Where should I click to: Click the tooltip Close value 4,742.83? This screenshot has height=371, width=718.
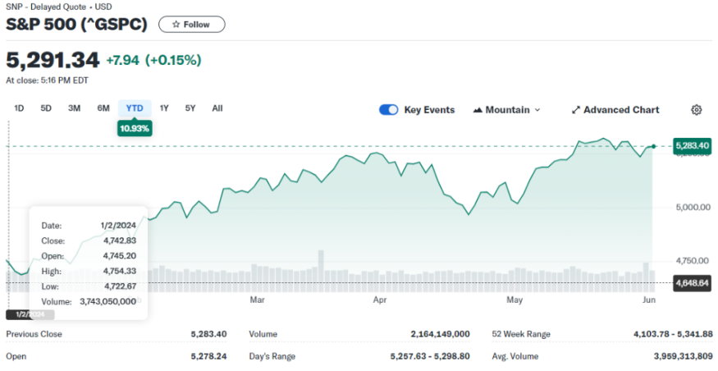pyautogui.click(x=120, y=241)
